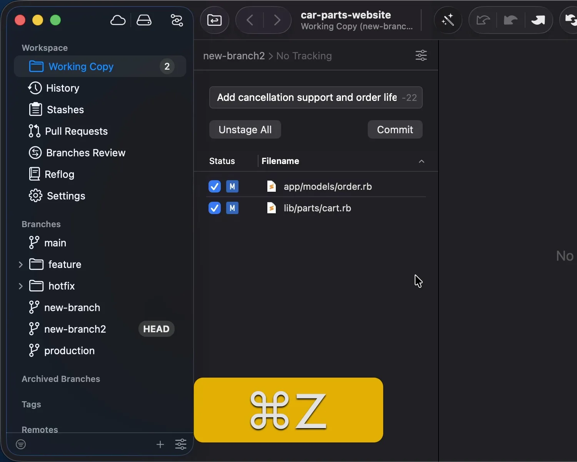This screenshot has width=577, height=462.
Task: Uncheck staged checkbox for lib/parts/cart.rb
Action: click(215, 208)
